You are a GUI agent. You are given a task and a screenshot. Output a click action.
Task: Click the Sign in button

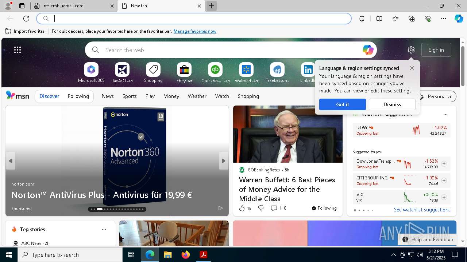[436, 50]
